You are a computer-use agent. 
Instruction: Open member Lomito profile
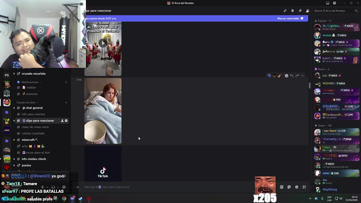pos(337,59)
